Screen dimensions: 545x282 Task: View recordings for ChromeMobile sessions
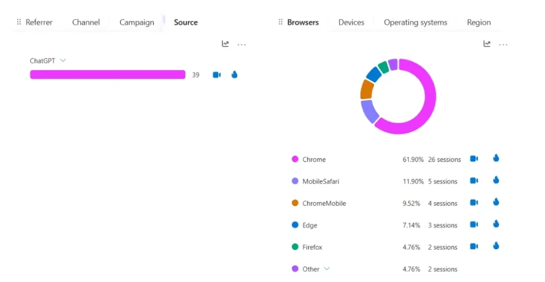474,203
